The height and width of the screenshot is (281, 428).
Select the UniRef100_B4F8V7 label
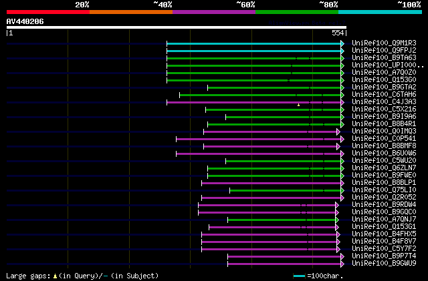coord(384,242)
